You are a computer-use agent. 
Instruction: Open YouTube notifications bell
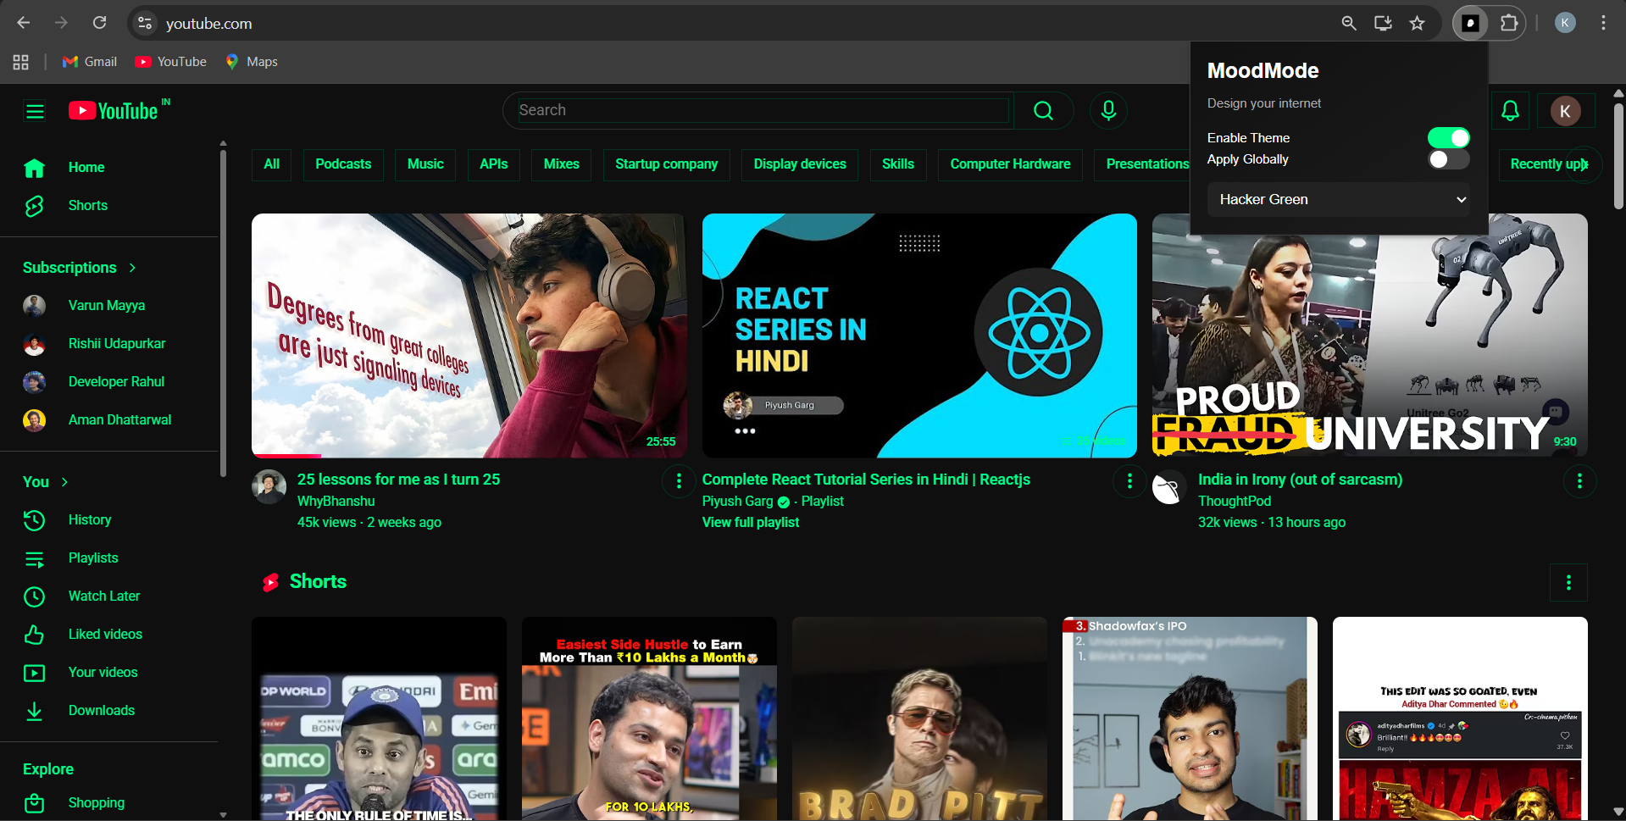tap(1510, 111)
